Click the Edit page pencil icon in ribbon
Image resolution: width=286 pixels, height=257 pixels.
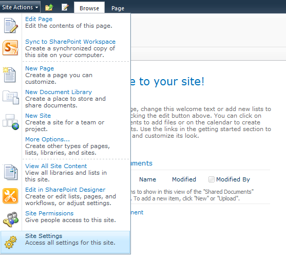(x=65, y=8)
